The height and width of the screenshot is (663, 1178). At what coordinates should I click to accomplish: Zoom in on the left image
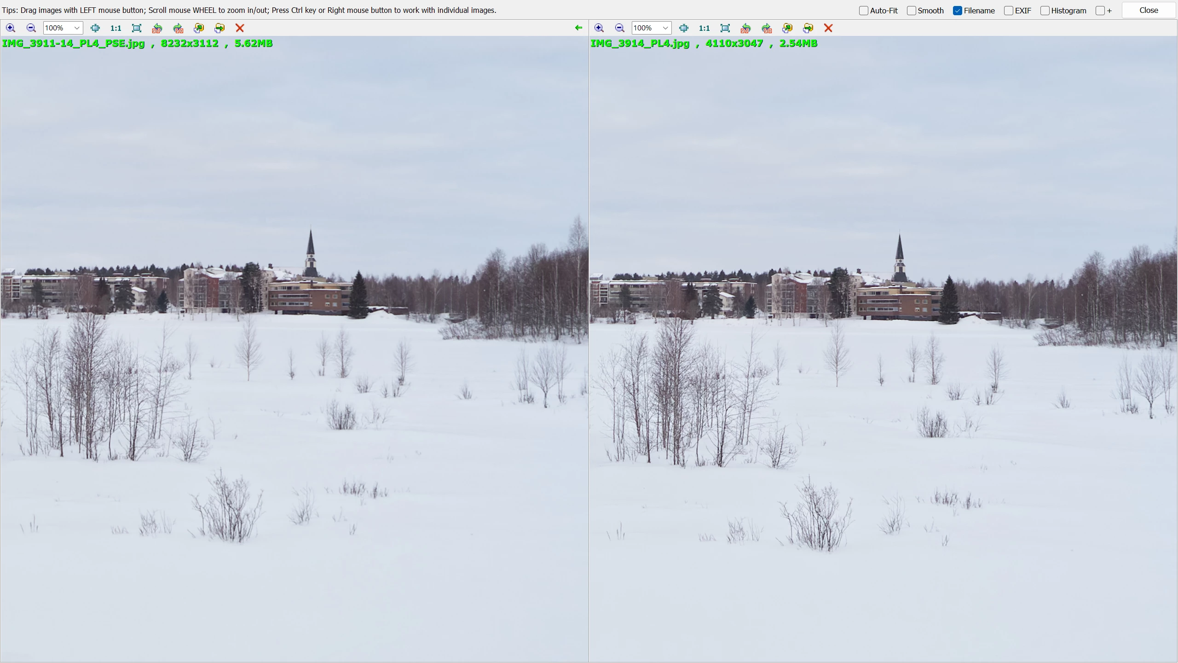[11, 28]
